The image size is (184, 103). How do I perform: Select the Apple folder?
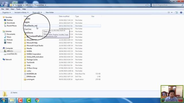[x=27, y=22]
